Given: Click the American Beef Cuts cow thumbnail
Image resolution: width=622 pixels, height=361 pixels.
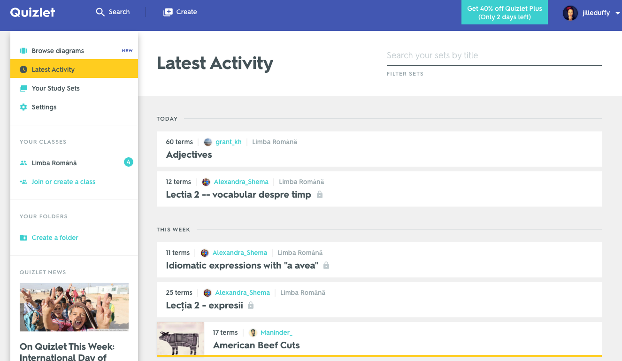Looking at the screenshot, I should [180, 338].
